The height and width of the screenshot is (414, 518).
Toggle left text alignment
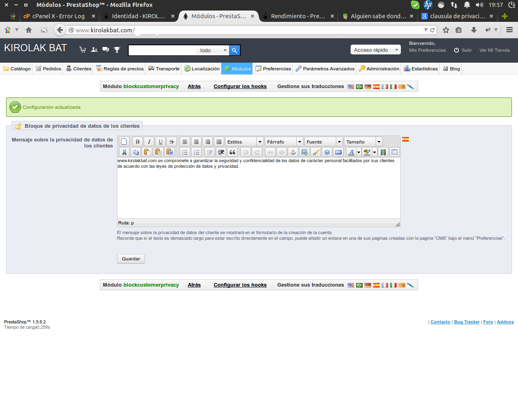185,142
